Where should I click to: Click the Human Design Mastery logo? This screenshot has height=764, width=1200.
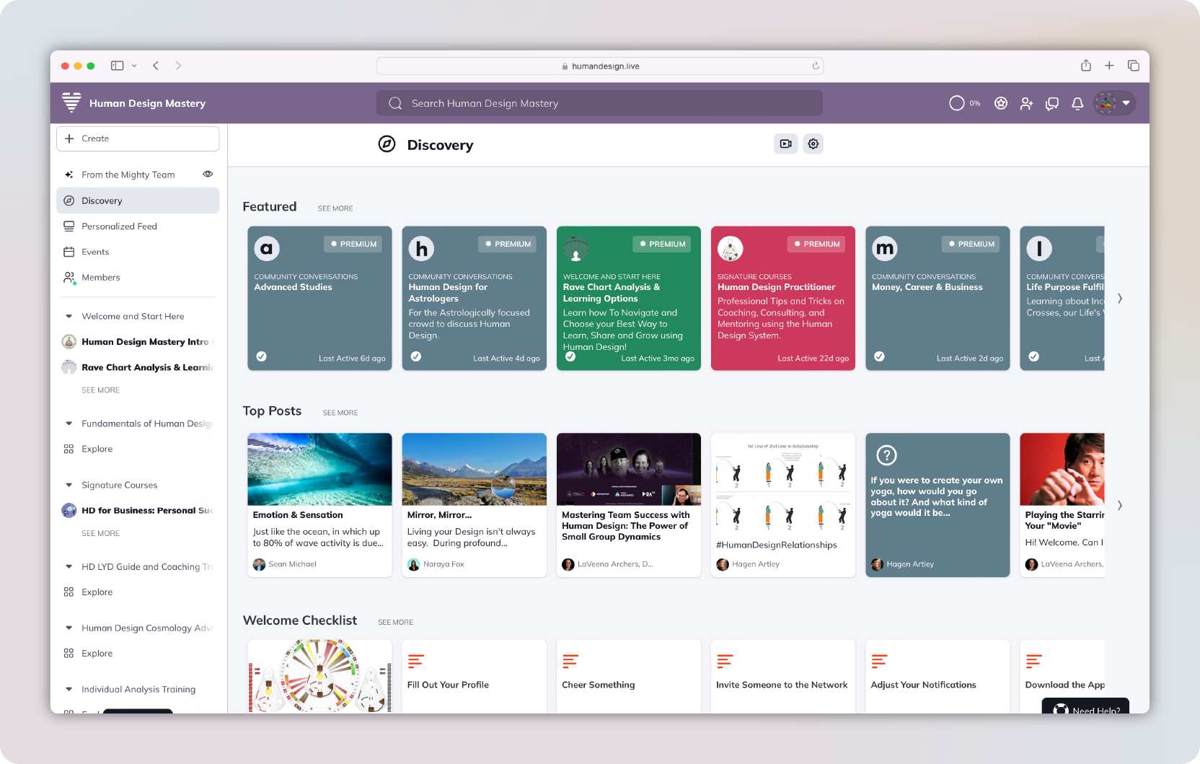click(71, 102)
